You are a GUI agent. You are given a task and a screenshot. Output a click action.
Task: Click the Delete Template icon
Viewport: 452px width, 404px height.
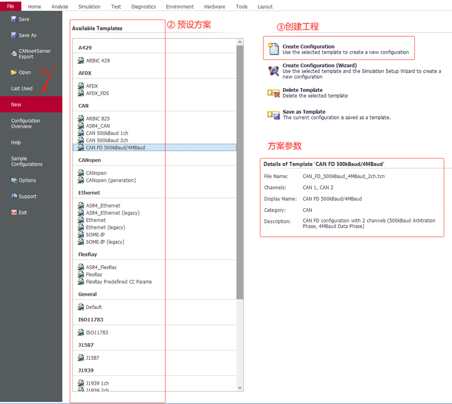(273, 93)
